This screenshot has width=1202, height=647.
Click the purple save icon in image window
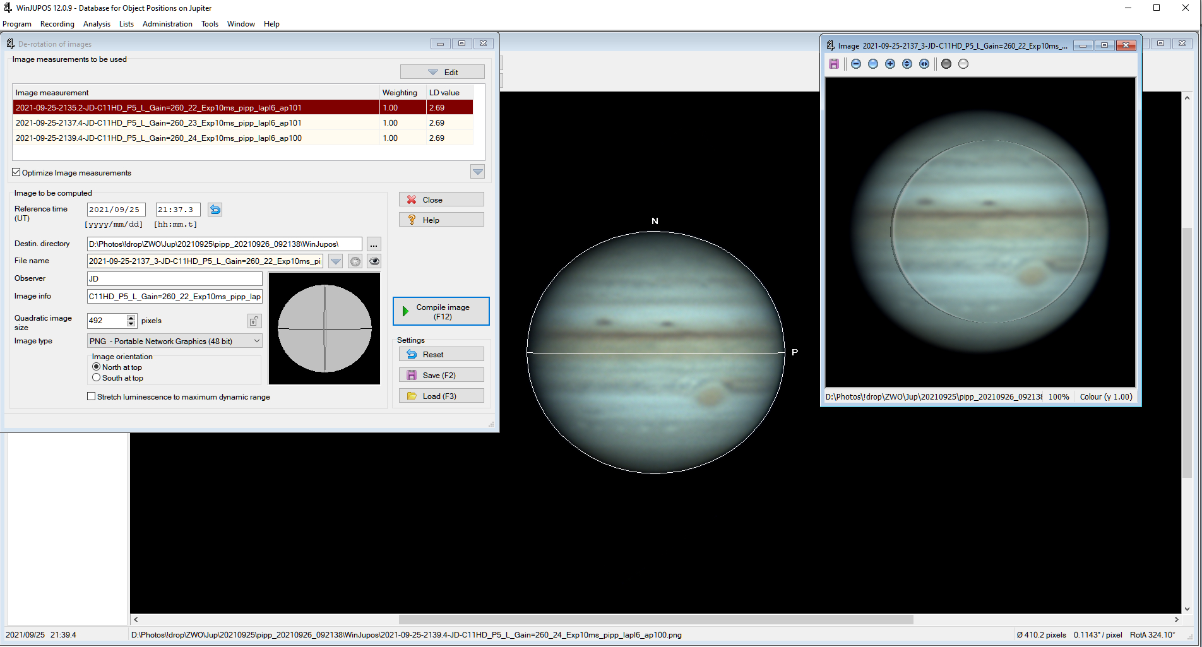coord(834,64)
